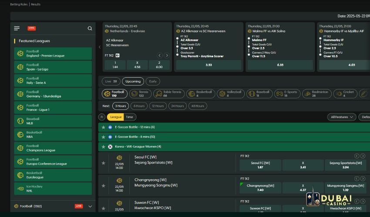Favorite E-Soccer Battle - 8 mins league
This screenshot has height=217, width=370.
pyautogui.click(x=103, y=137)
